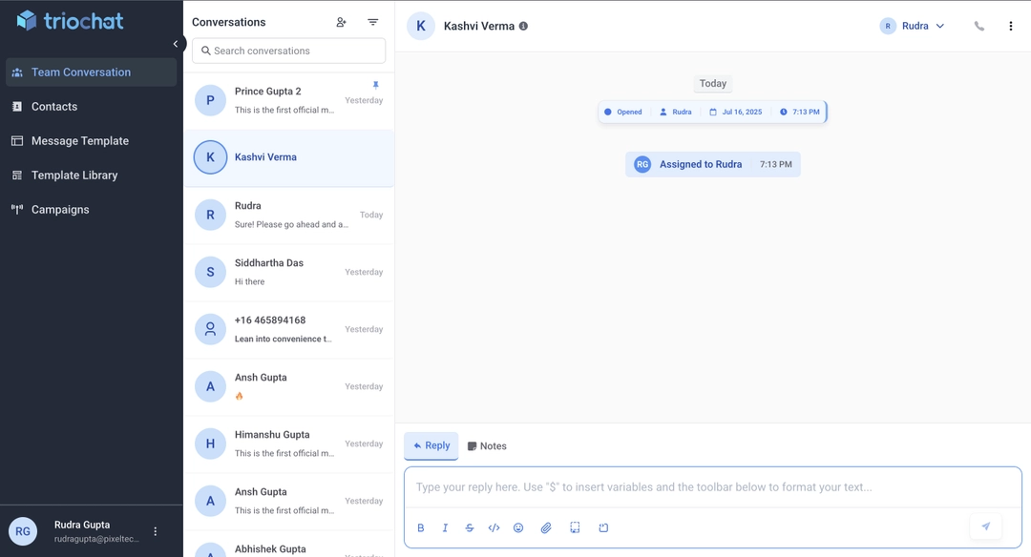Click the dashed-square template icon in toolbar
The image size is (1031, 557).
(x=575, y=527)
